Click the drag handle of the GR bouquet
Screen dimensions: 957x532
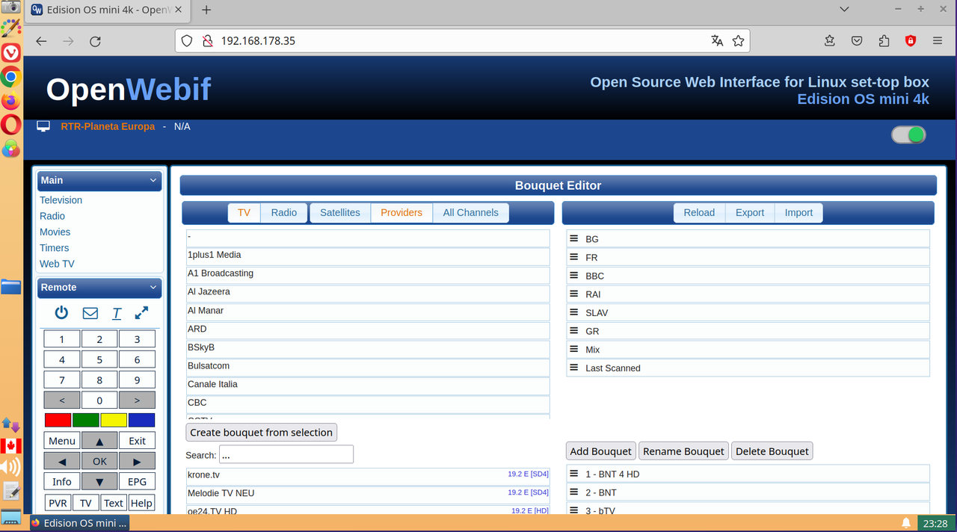pyautogui.click(x=574, y=331)
